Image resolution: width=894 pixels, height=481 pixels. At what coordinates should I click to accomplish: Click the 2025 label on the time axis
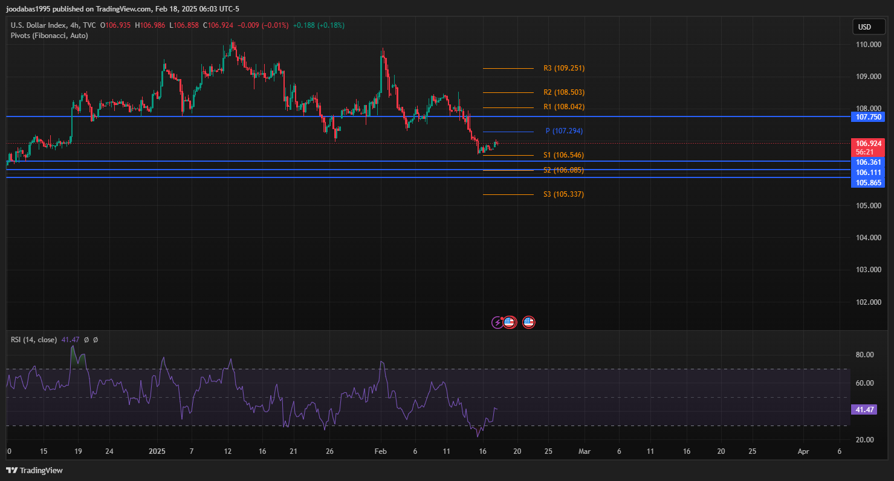point(157,451)
